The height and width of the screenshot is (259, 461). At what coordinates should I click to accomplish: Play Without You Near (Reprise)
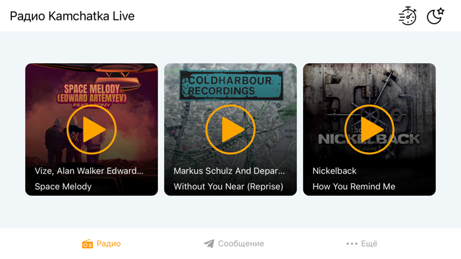230,129
